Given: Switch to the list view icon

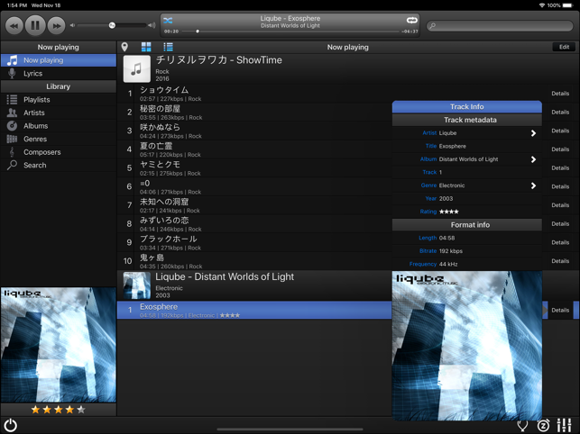Looking at the screenshot, I should pyautogui.click(x=168, y=47).
